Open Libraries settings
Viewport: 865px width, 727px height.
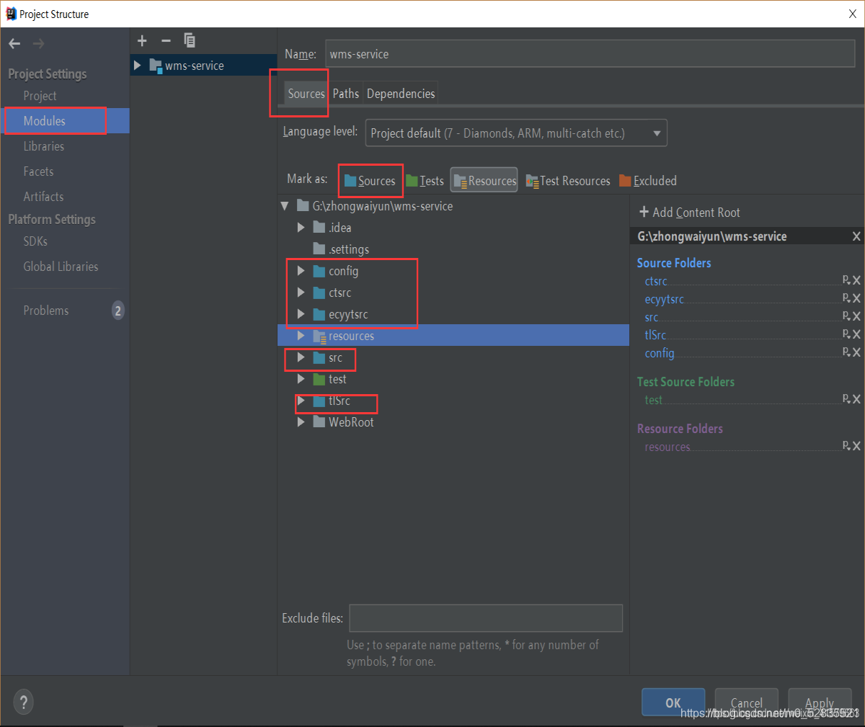click(44, 146)
